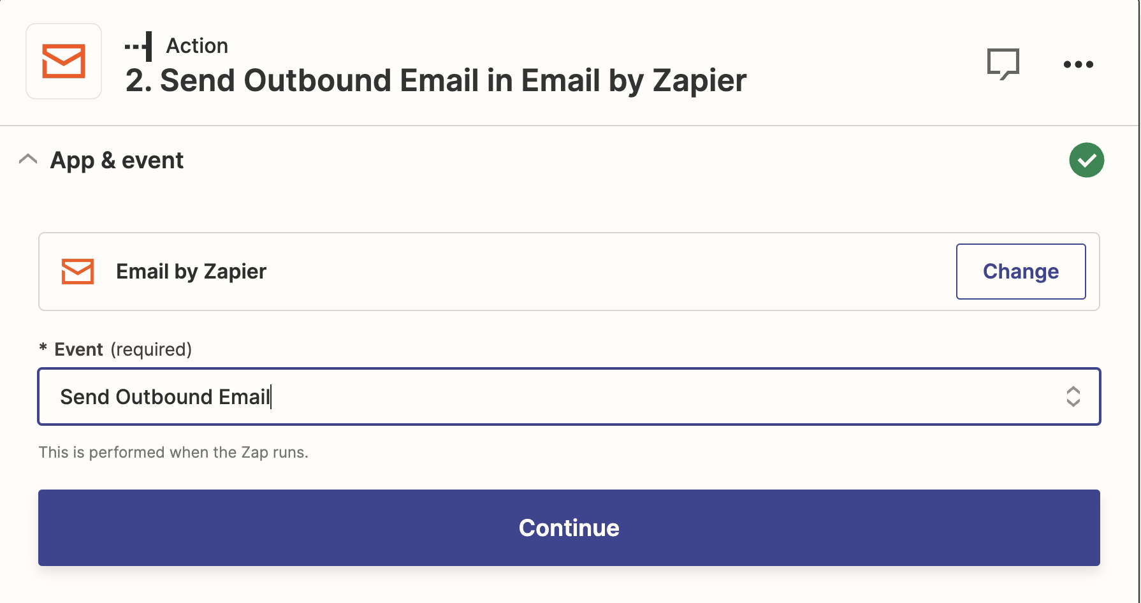Viewport: 1141px width, 603px height.
Task: Open the Event dropdown up-down arrows
Action: [x=1073, y=396]
